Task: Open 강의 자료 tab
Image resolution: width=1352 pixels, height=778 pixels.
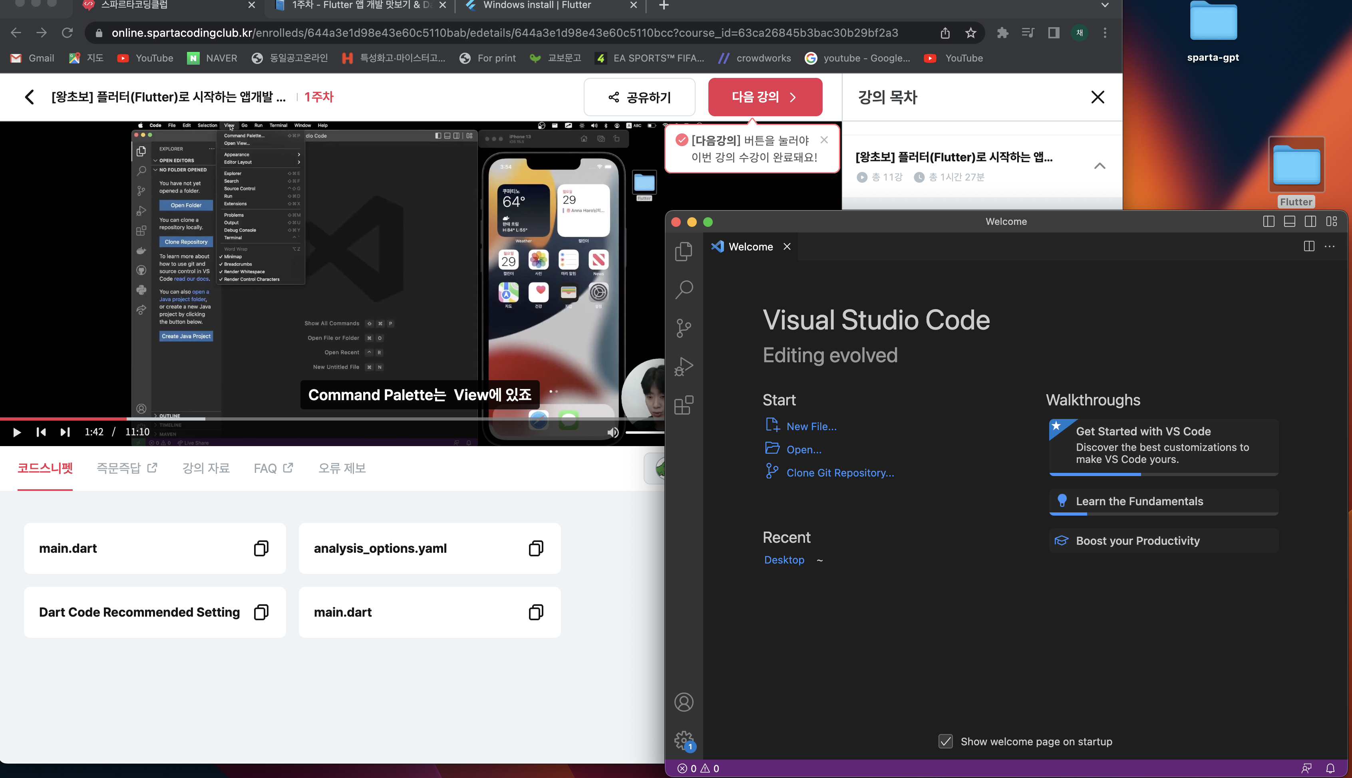Action: point(206,468)
